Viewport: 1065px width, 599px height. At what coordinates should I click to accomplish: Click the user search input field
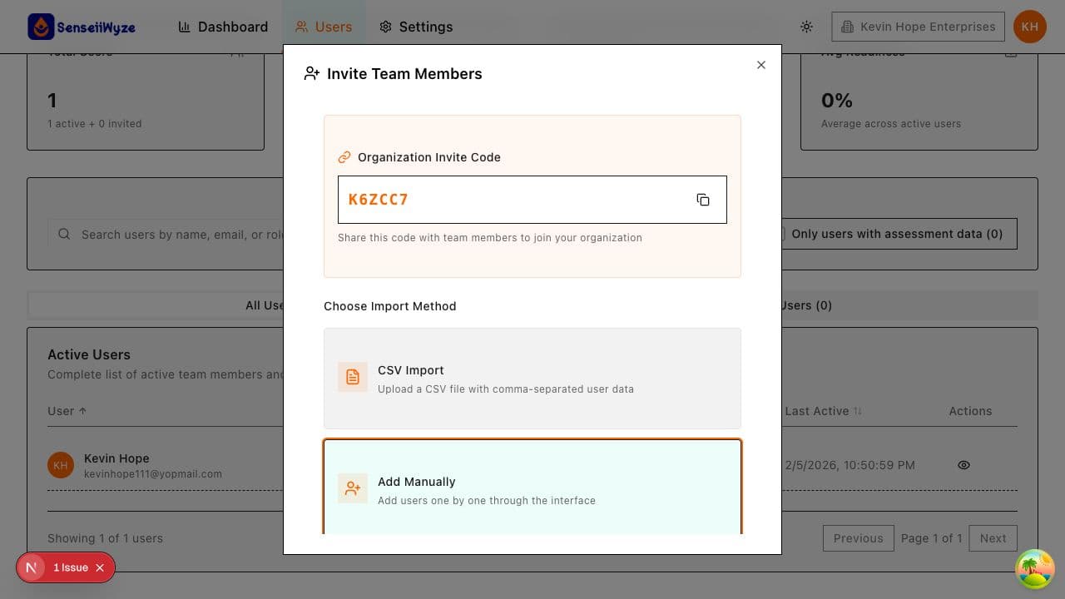tap(166, 234)
